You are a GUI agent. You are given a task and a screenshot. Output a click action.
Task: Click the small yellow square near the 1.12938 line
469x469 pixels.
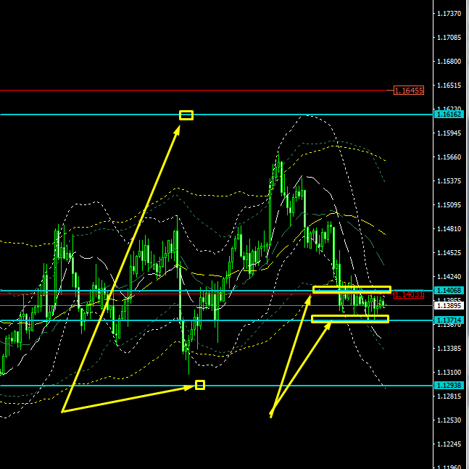tap(200, 385)
